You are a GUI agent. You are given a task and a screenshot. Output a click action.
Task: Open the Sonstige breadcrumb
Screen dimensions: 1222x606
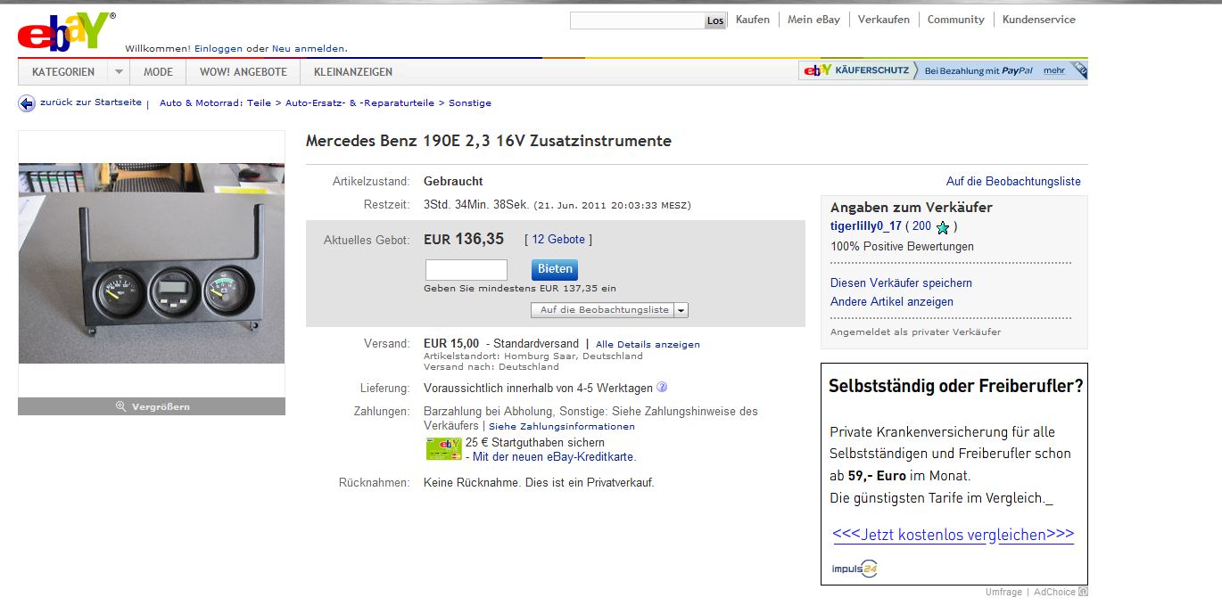tap(470, 103)
